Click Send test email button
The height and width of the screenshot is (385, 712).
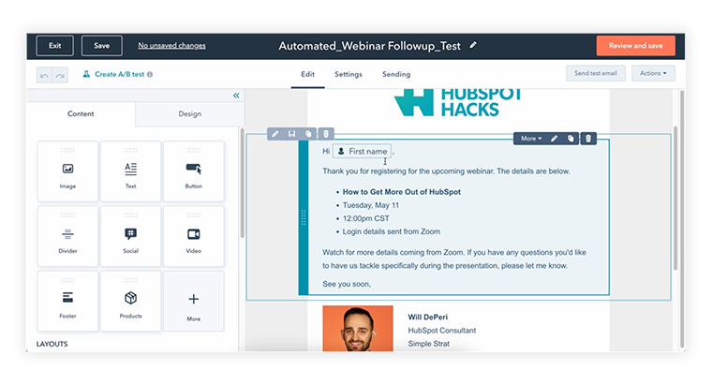[596, 73]
